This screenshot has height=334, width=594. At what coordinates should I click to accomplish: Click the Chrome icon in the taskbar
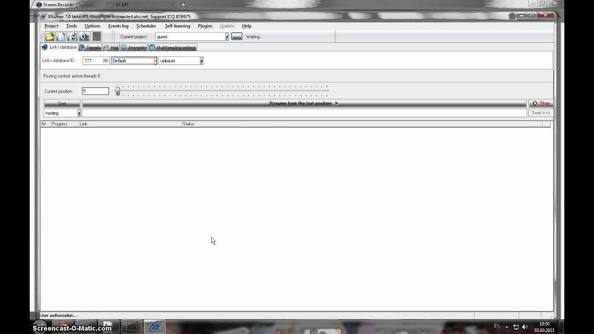click(63, 327)
